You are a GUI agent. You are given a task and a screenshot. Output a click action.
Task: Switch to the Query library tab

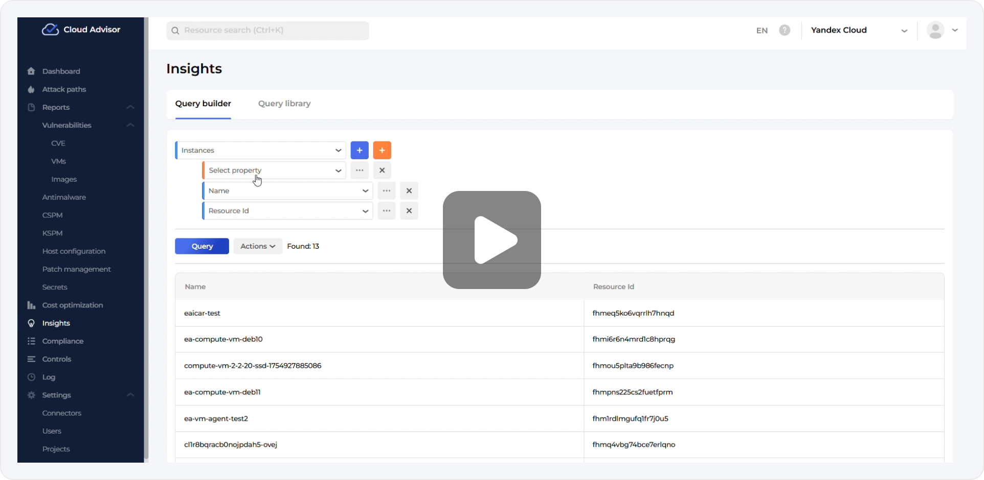(284, 104)
